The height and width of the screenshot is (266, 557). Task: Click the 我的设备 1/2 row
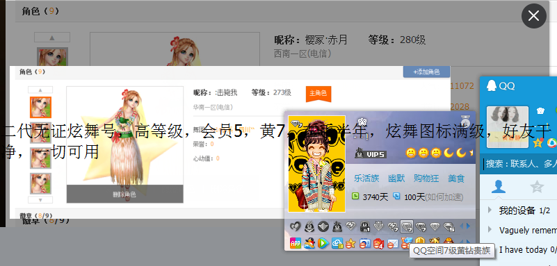point(519,210)
